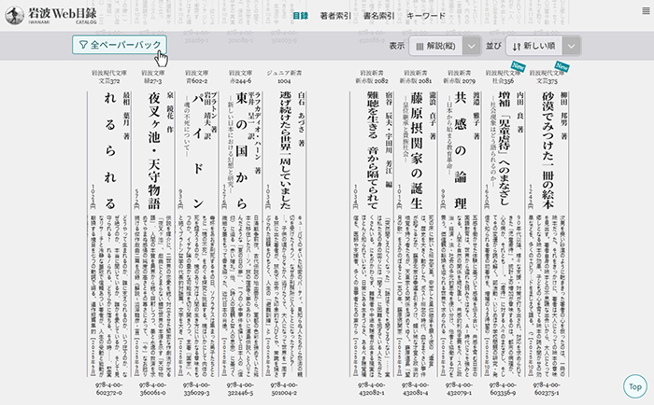Click the New badge on 文芸375
The image size is (654, 405).
pyautogui.click(x=562, y=66)
